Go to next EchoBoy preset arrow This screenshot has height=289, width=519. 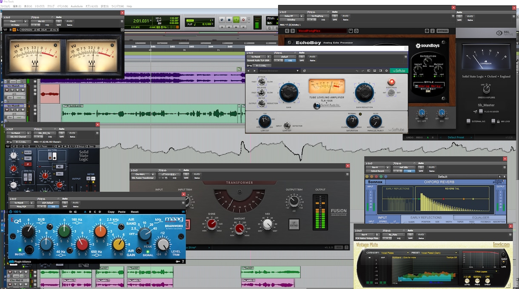[x=293, y=31]
